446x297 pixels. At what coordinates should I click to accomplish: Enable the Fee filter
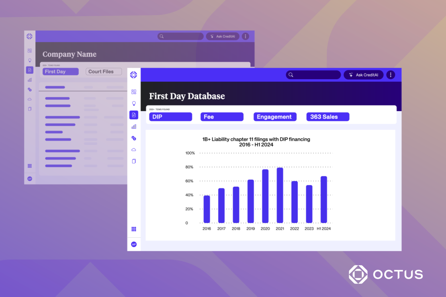[x=222, y=117]
